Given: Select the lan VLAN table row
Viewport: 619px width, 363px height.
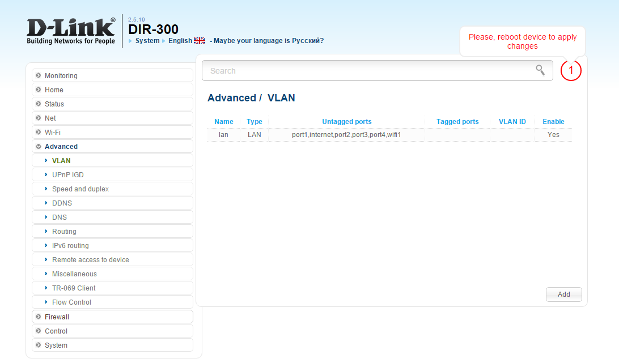Looking at the screenshot, I should [x=389, y=135].
